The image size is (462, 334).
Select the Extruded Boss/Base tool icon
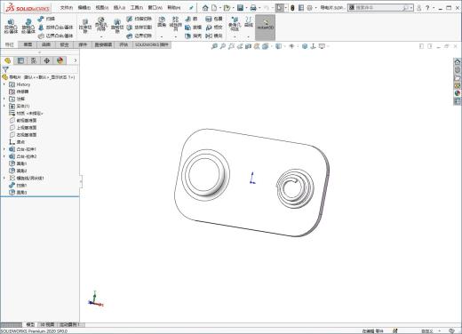click(x=11, y=26)
